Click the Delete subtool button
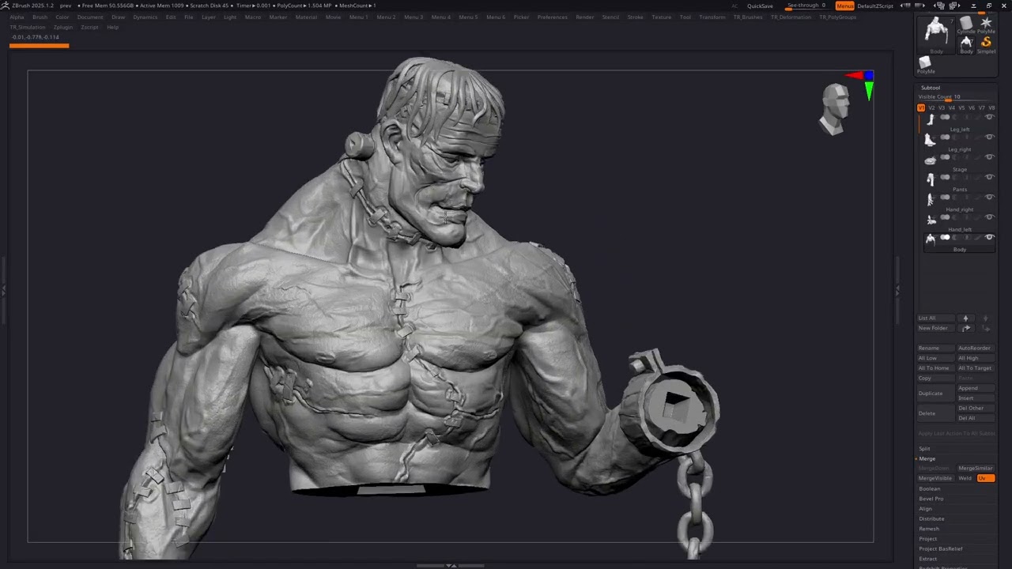The image size is (1012, 569). click(x=936, y=413)
